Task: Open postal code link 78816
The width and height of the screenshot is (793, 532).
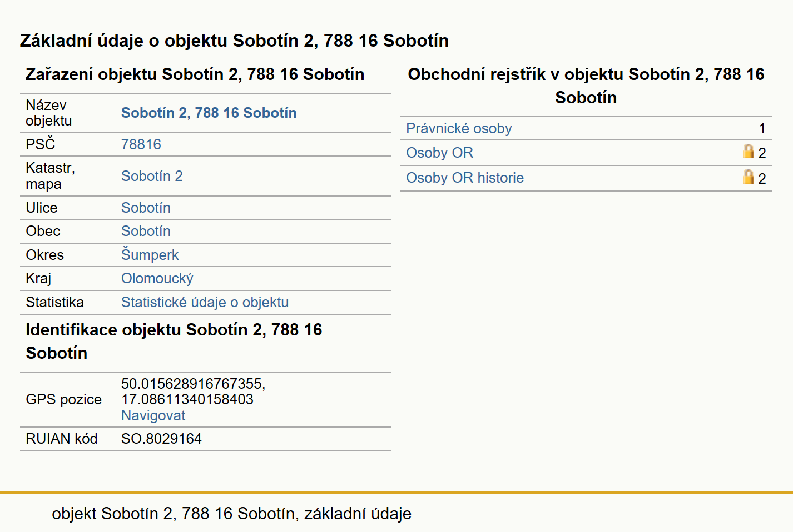Action: [x=141, y=144]
